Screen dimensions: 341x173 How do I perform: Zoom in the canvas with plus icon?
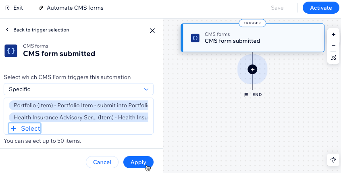[x=333, y=35]
